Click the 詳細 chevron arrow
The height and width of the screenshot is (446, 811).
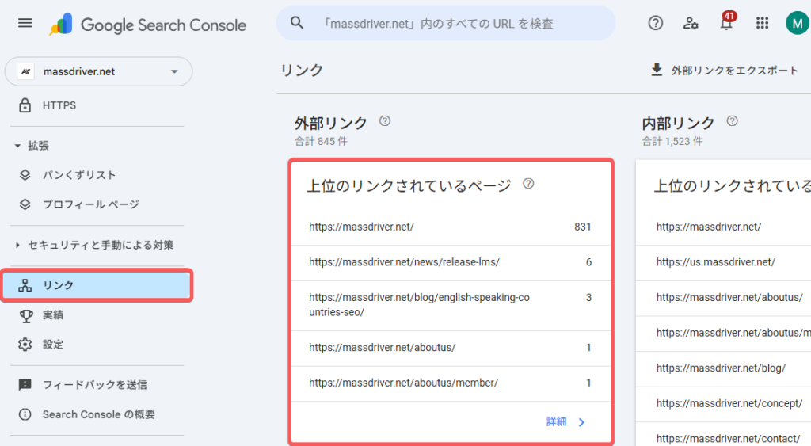pos(581,422)
